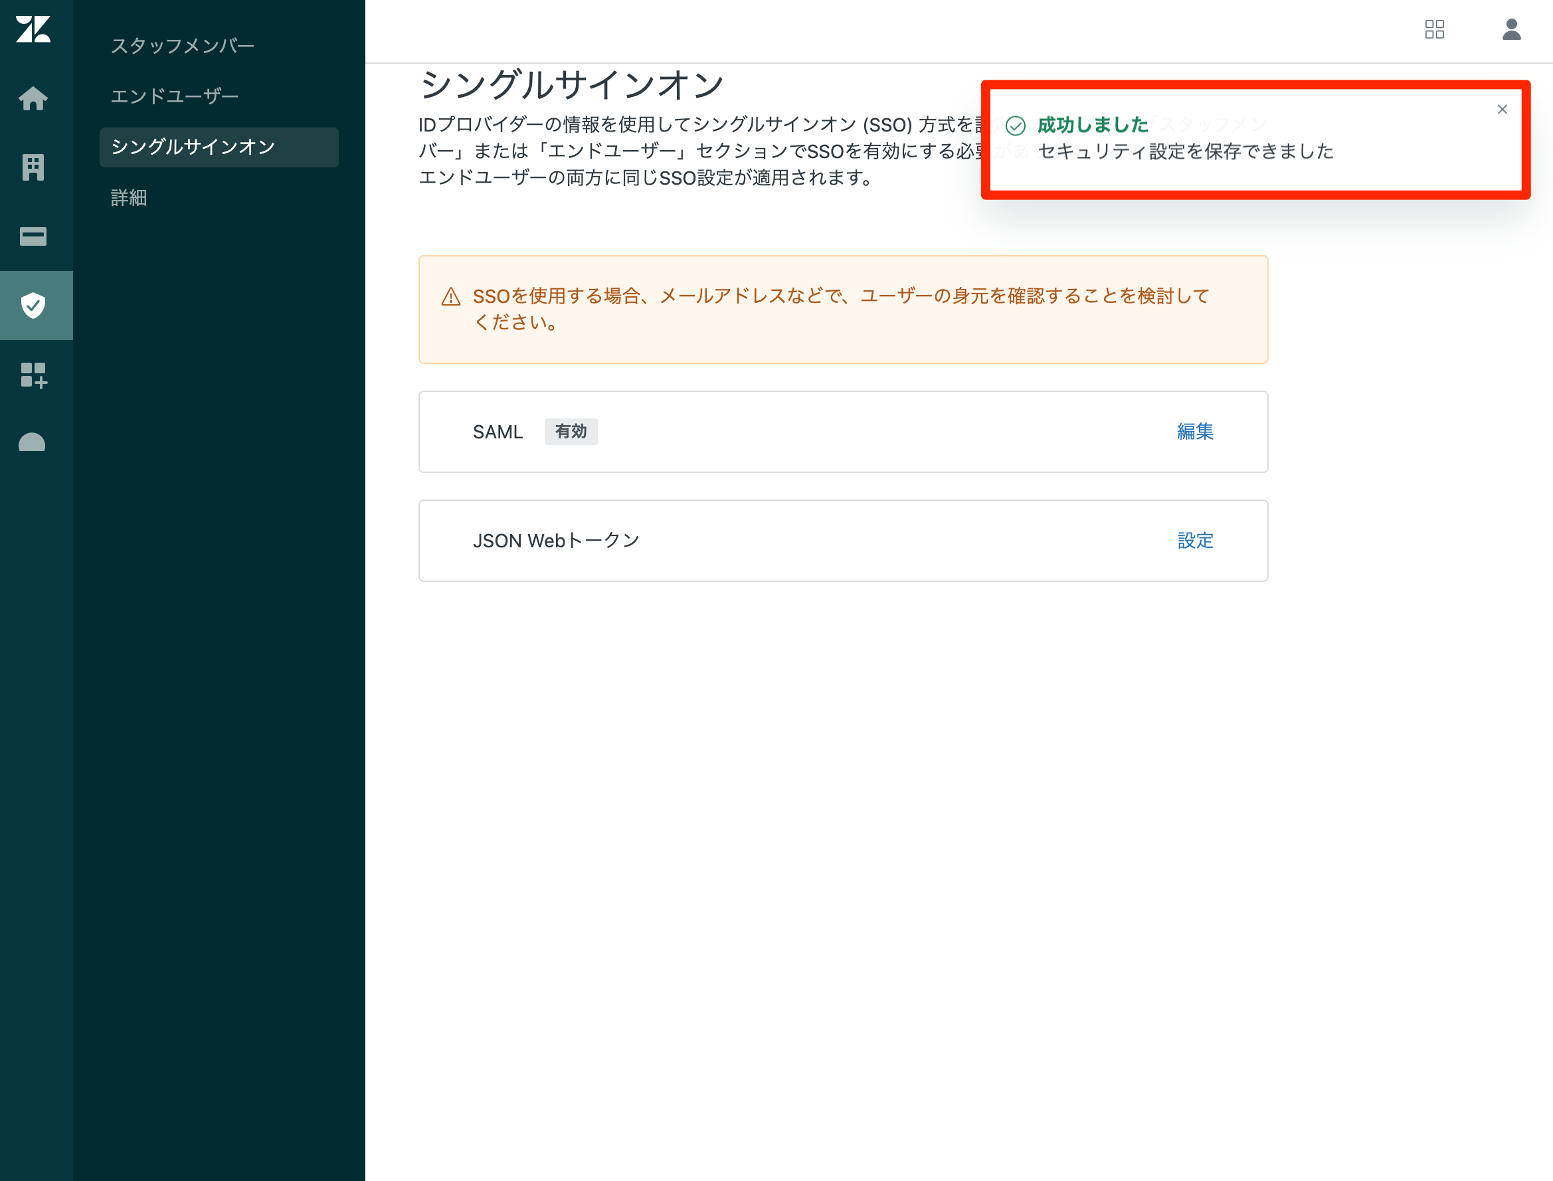Open the user profile avatar icon
This screenshot has width=1553, height=1181.
pyautogui.click(x=1512, y=29)
